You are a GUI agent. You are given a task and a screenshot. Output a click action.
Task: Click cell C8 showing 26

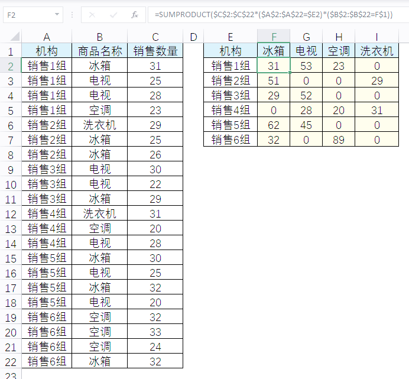tap(155, 154)
